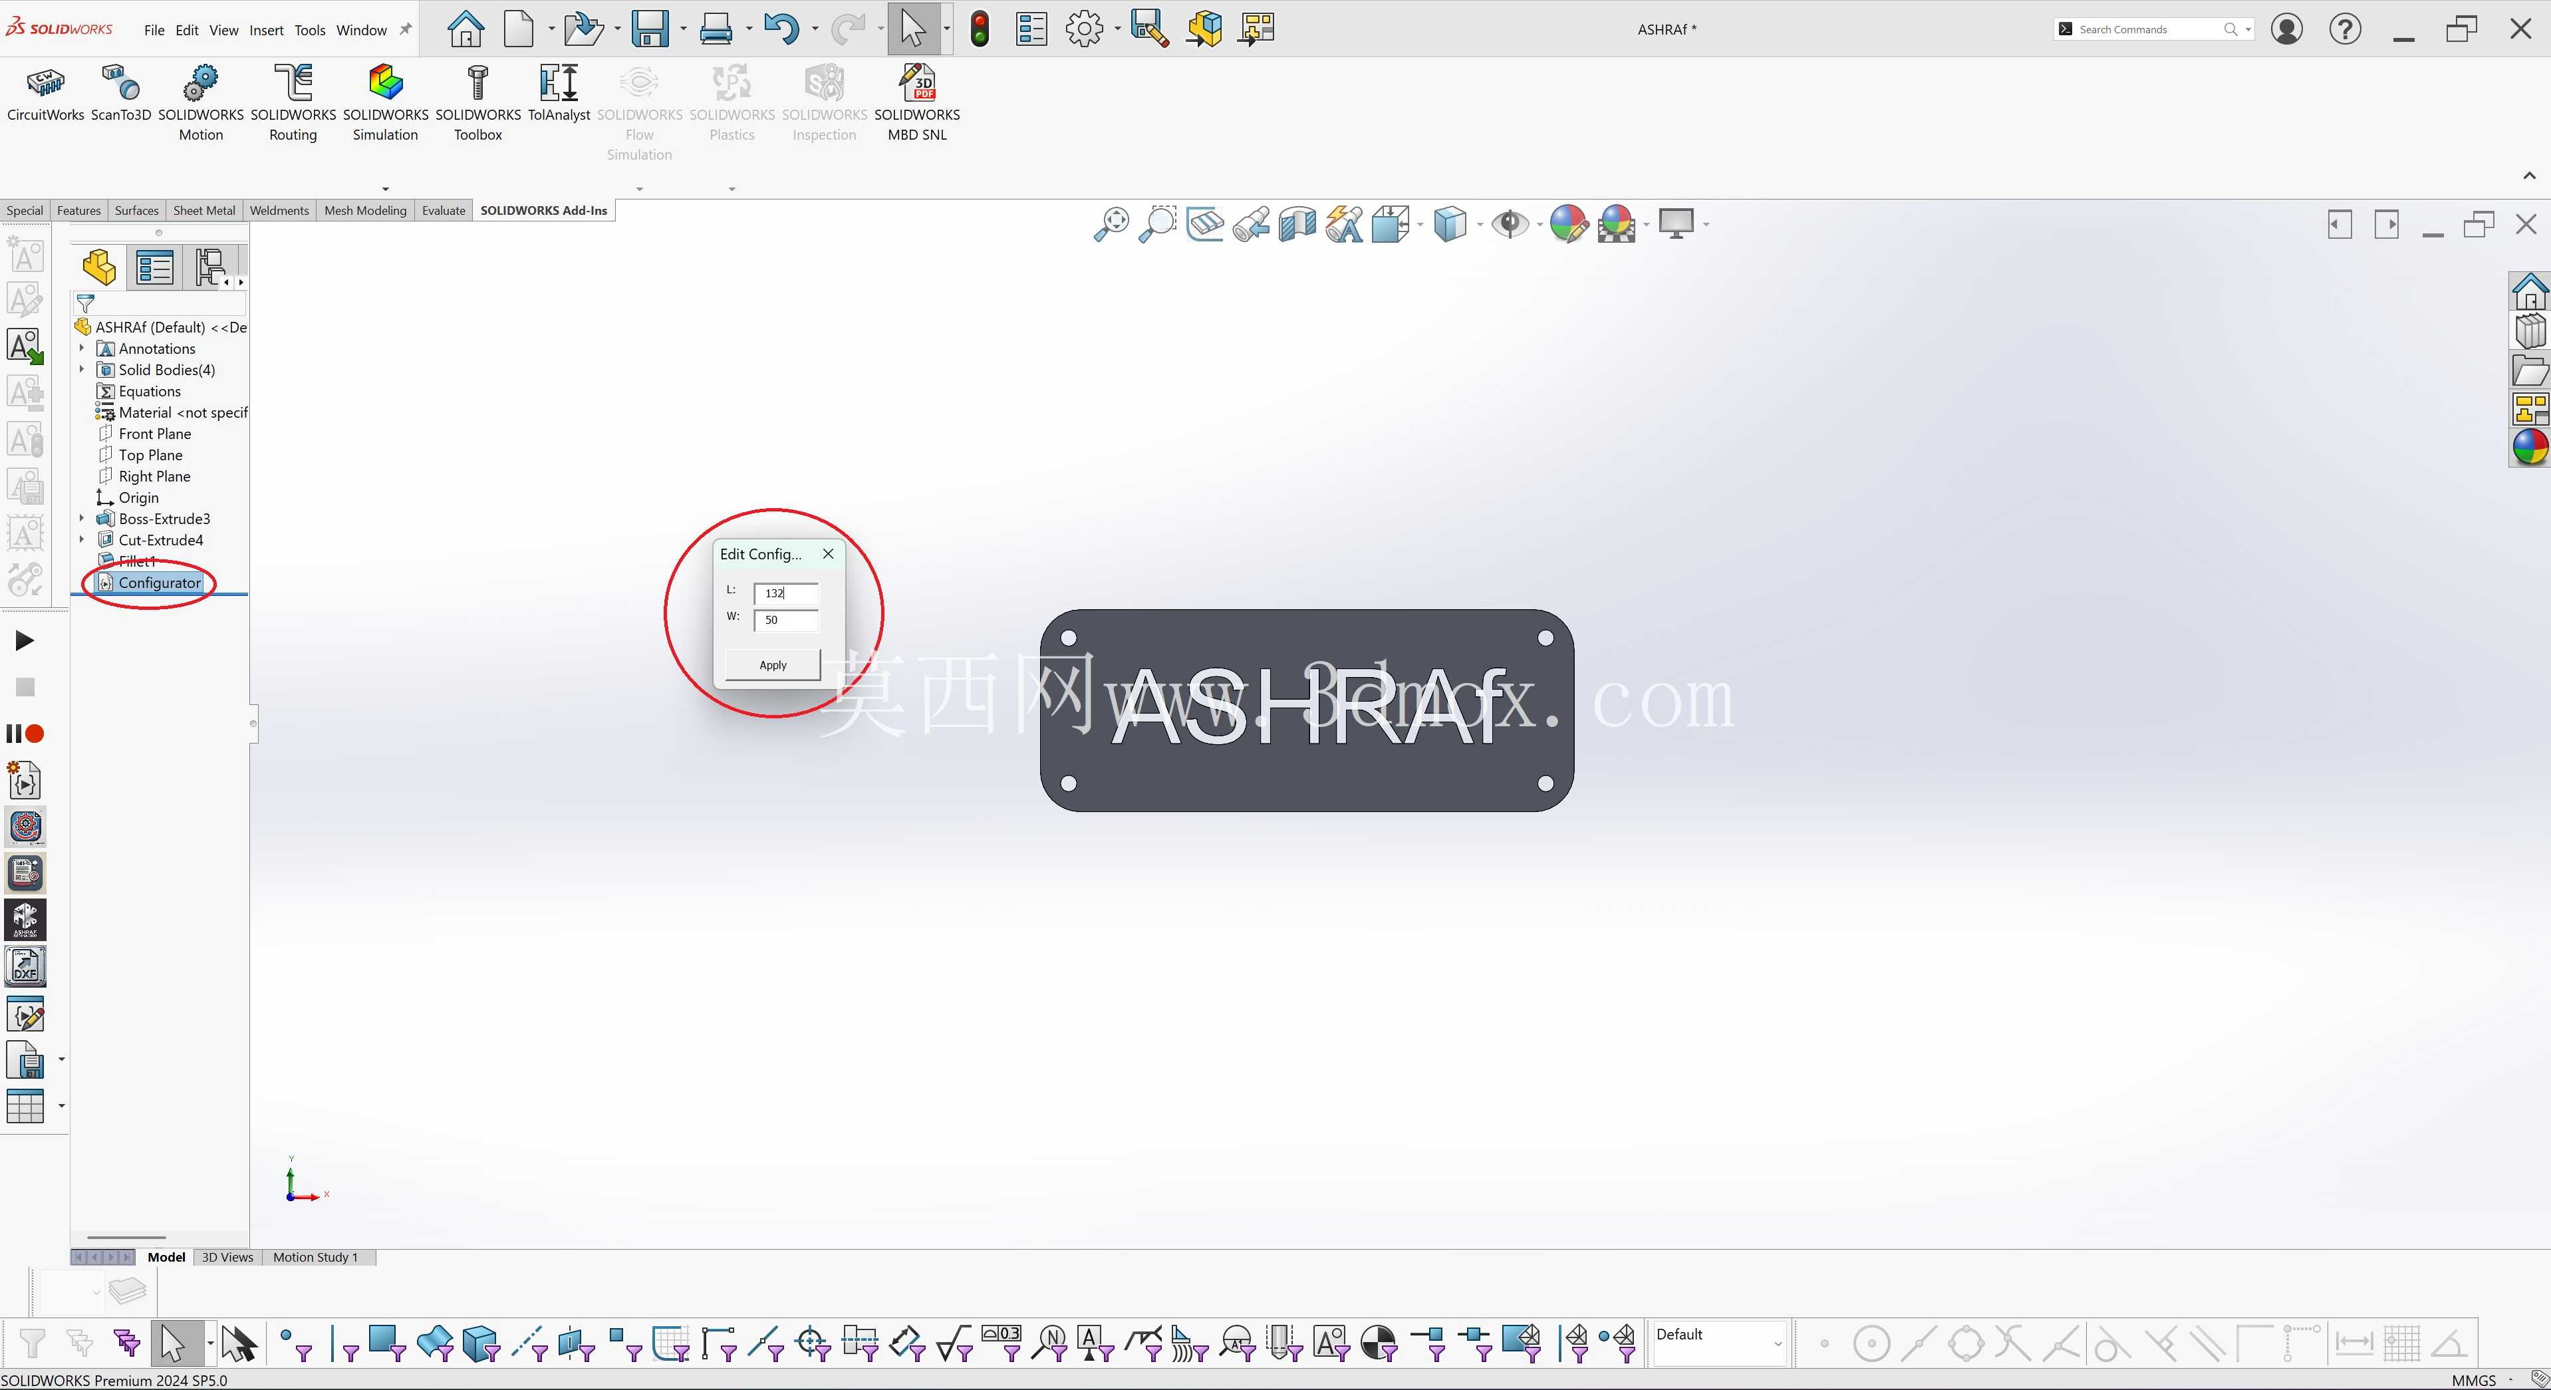Viewport: 2551px width, 1390px height.
Task: Expand the Boss-Extrude3 feature
Action: tap(81, 518)
